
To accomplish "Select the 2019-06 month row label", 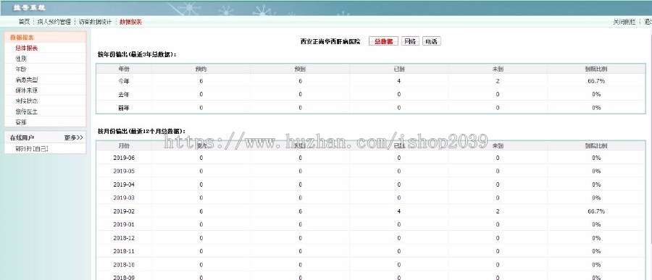I will [x=124, y=158].
